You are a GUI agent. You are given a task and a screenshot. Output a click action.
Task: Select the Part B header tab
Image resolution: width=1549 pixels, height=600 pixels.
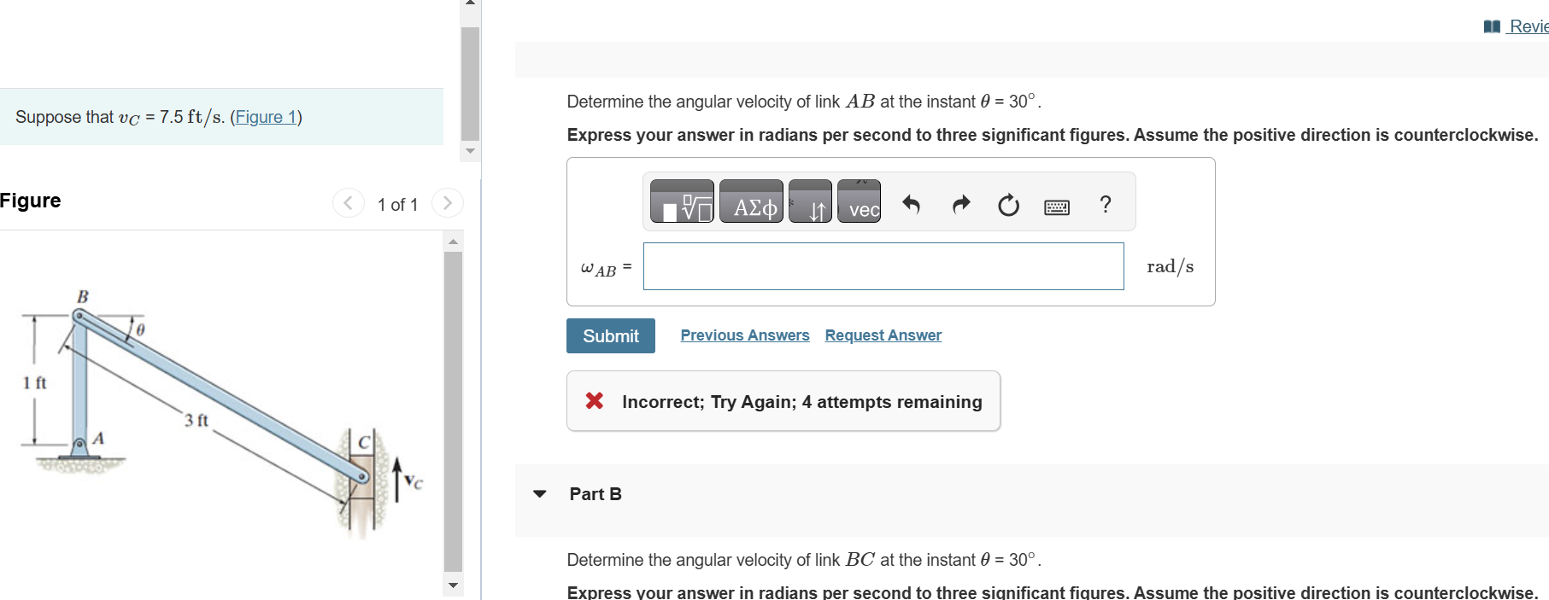(x=595, y=493)
